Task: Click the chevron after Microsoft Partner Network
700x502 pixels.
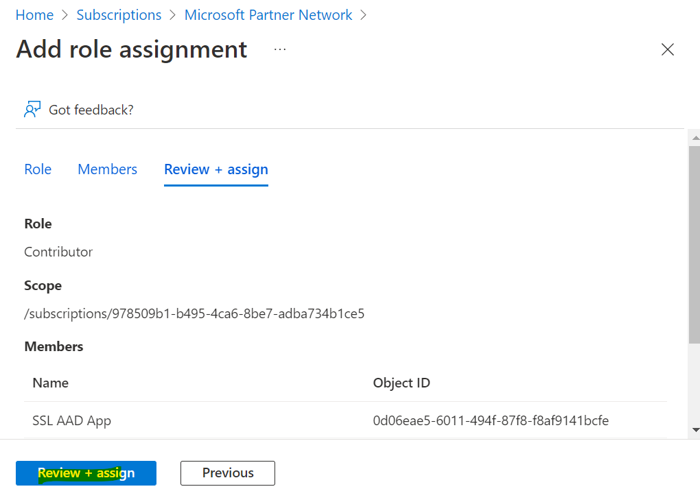Action: [x=364, y=15]
